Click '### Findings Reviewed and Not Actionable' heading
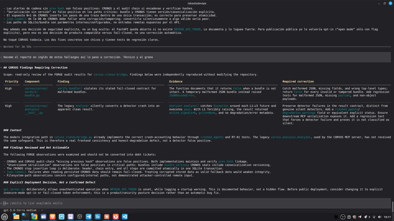The width and height of the screenshot is (394, 221). (x=36, y=148)
